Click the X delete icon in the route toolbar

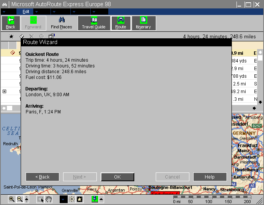32,36
